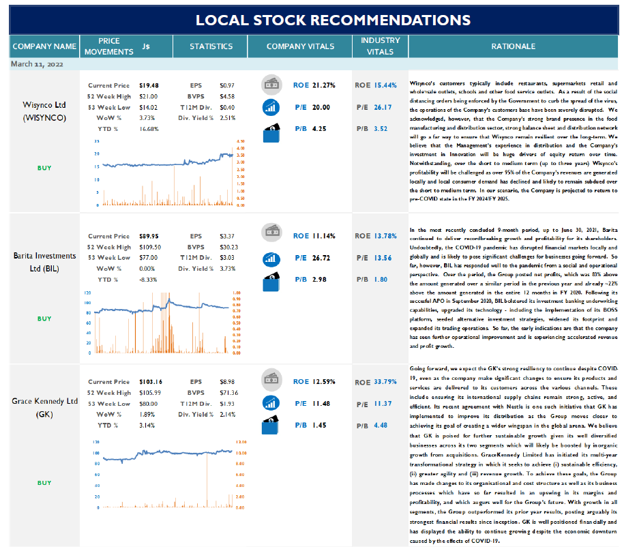Click the Wisynco Ltd (WISYNCO) company name
This screenshot has width=637, height=547.
tap(44, 111)
